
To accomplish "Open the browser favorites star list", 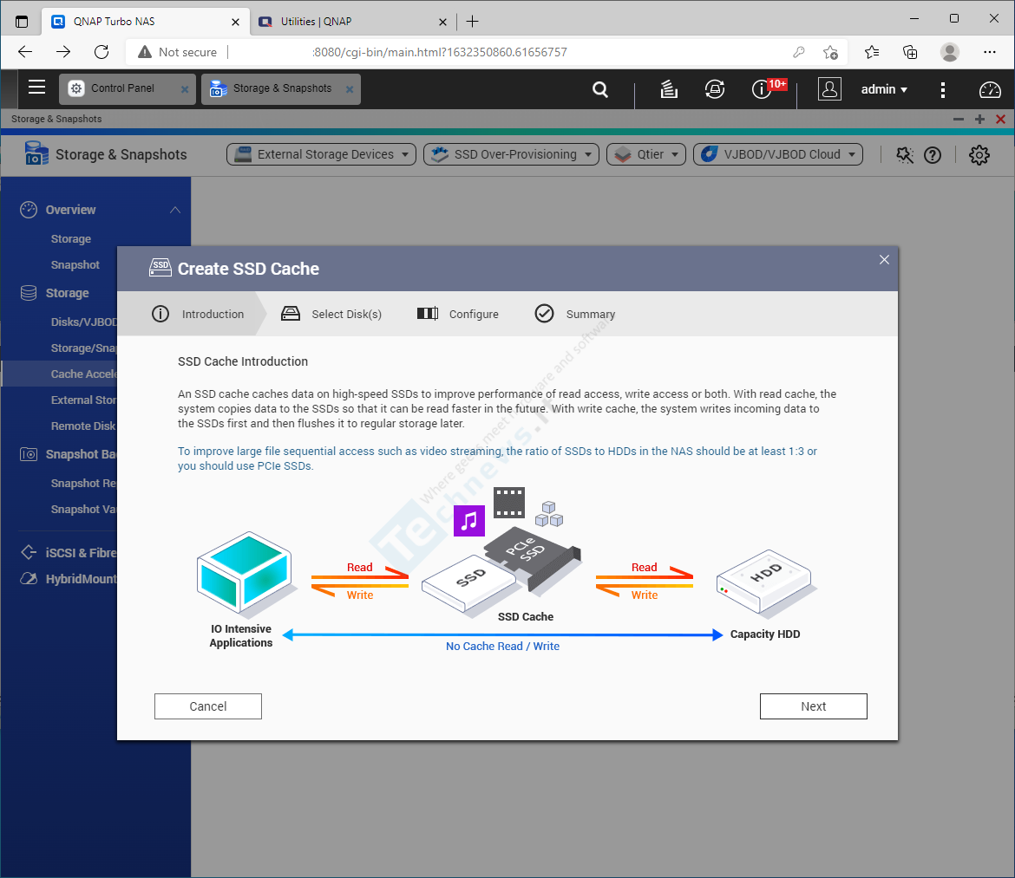I will [871, 52].
